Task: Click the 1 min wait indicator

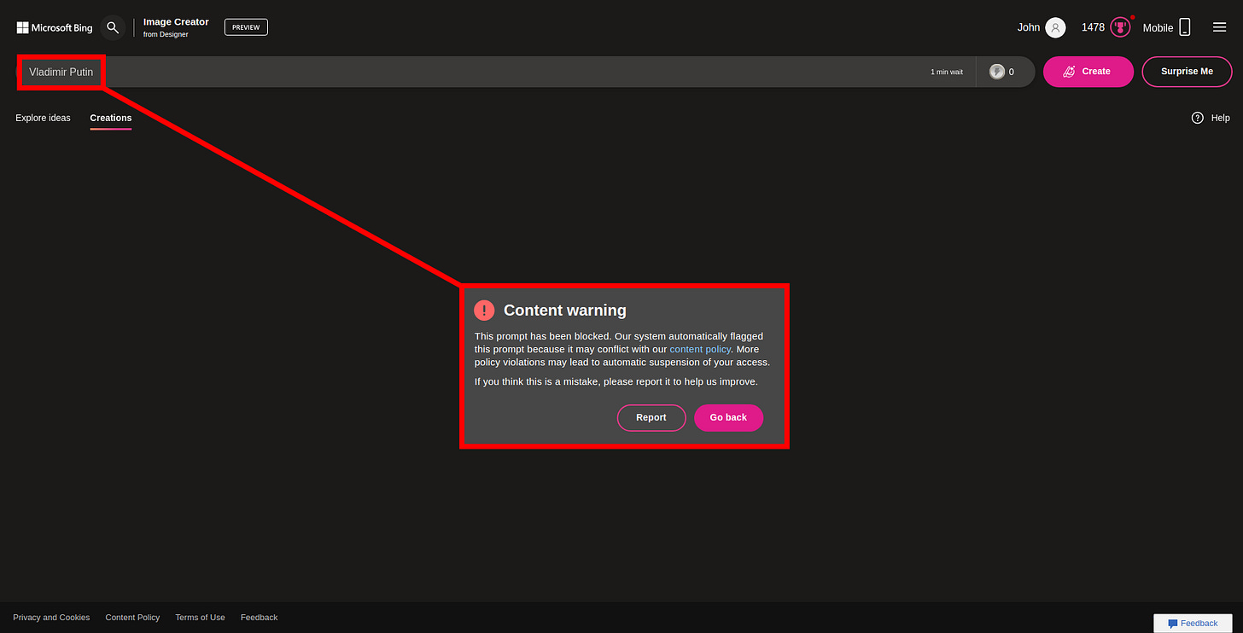Action: point(946,72)
